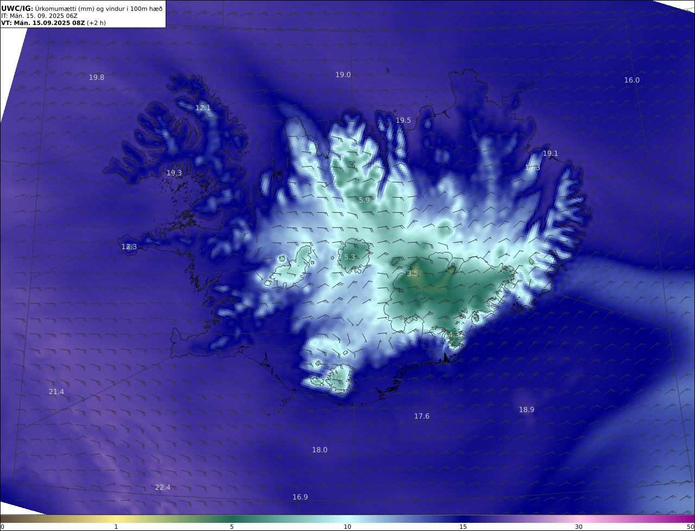This screenshot has width=695, height=531.
Task: Click the map value 19.3
Action: [x=174, y=173]
